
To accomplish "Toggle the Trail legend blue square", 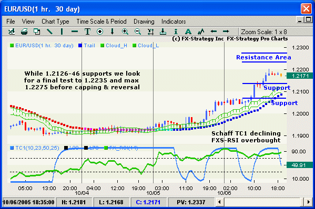I will click(80, 46).
